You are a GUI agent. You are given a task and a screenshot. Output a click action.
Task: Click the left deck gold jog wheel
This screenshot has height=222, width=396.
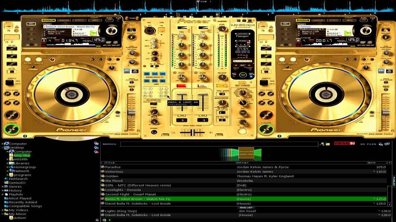71,95
